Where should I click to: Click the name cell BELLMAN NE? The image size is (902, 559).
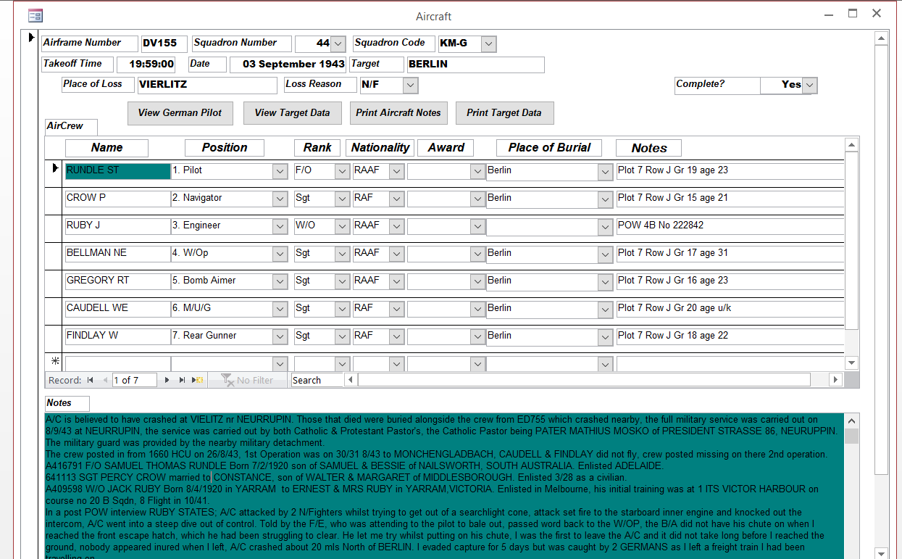point(117,253)
